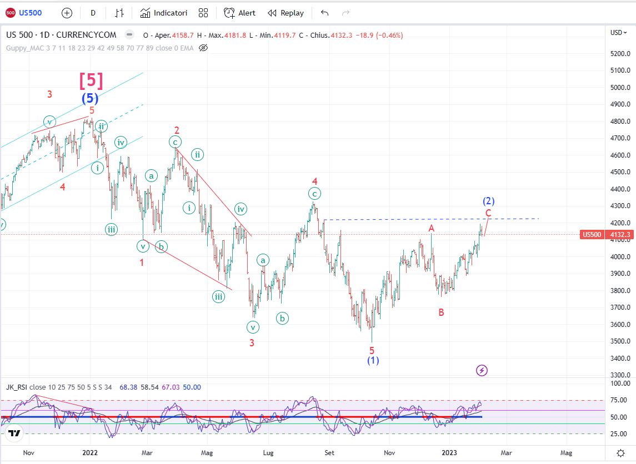The width and height of the screenshot is (636, 464).
Task: Click the plus icon to compare symbols
Action: pyautogui.click(x=67, y=13)
